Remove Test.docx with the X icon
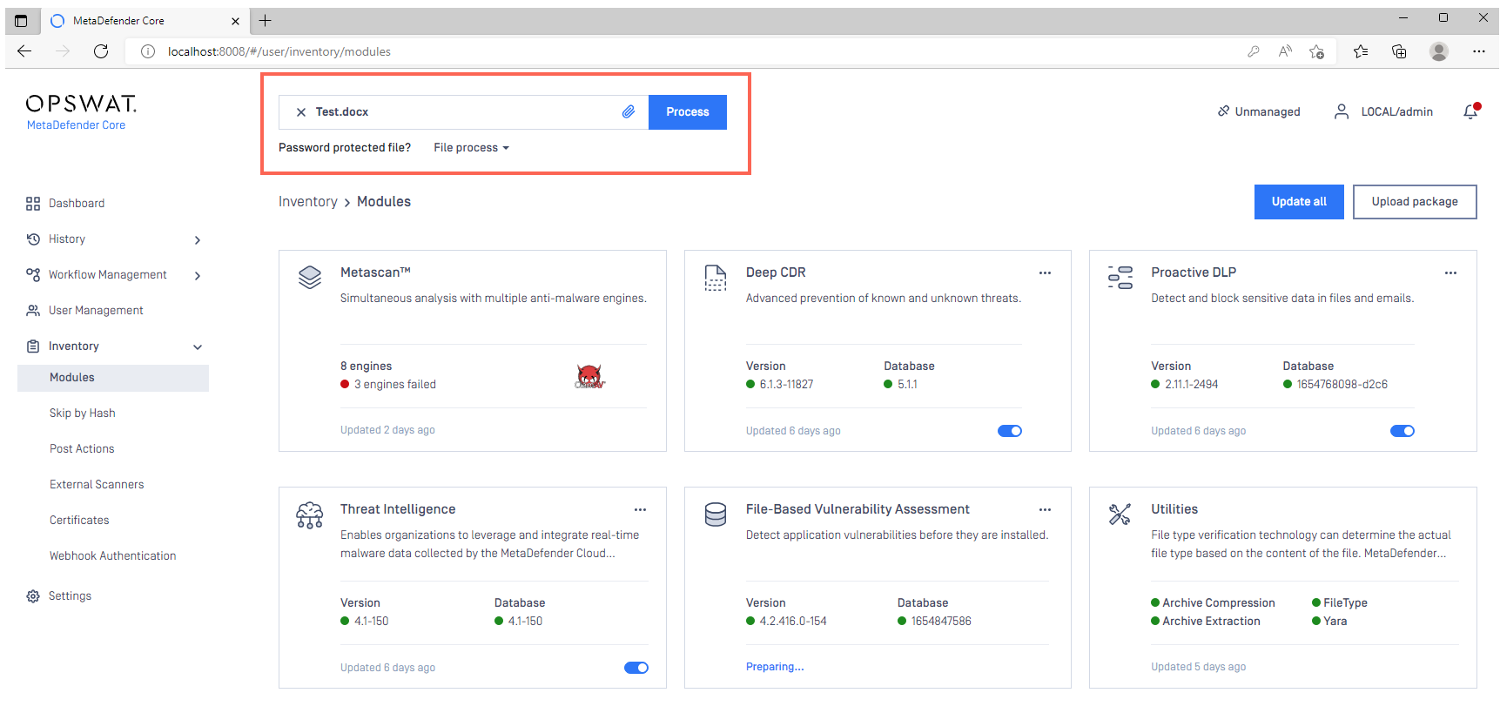The height and width of the screenshot is (713, 1500). coord(300,112)
